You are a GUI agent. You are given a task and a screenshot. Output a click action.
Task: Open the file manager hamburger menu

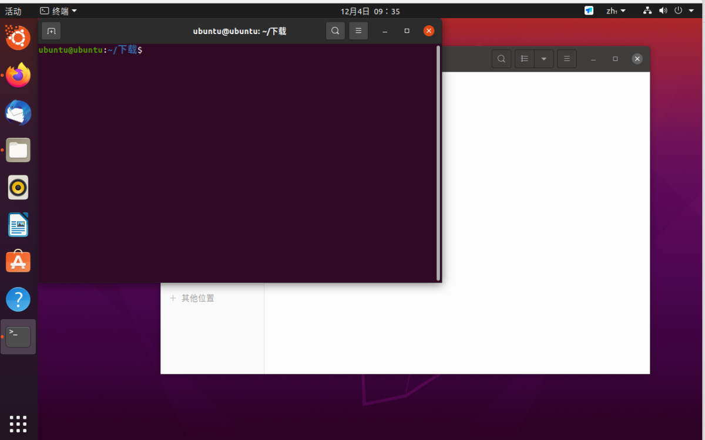coord(567,59)
